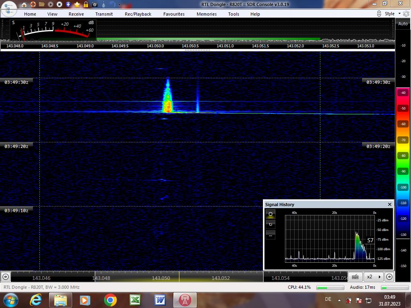This screenshot has height=308, width=411.
Task: Open settings via the gear icon
Action: pyautogui.click(x=406, y=14)
